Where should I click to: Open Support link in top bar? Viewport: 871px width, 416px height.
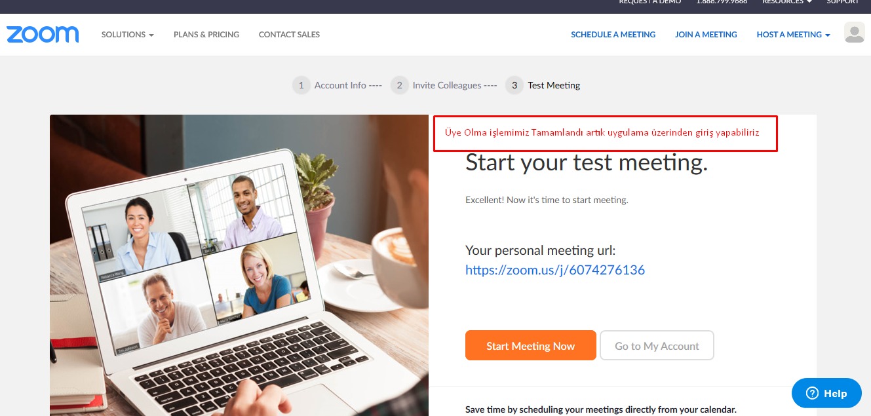[x=843, y=3]
